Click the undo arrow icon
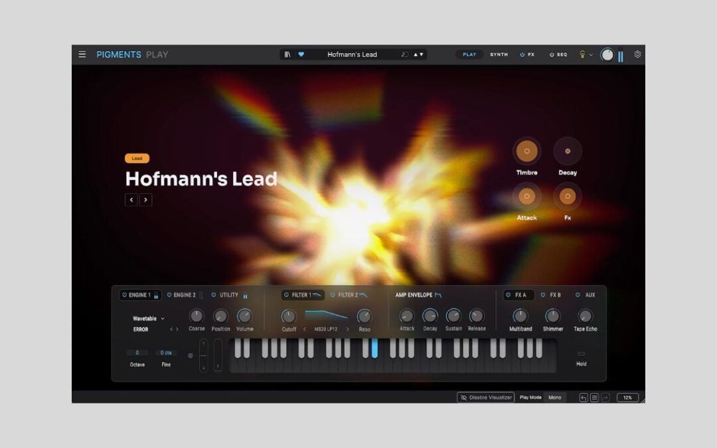The height and width of the screenshot is (448, 717). [584, 398]
